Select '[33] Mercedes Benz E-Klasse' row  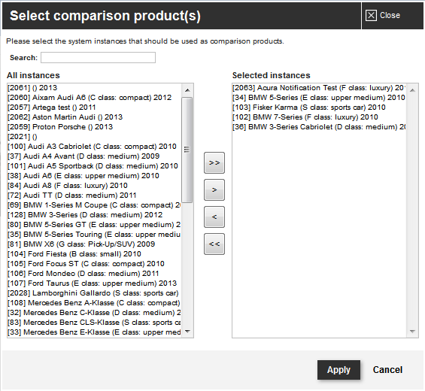click(94, 332)
